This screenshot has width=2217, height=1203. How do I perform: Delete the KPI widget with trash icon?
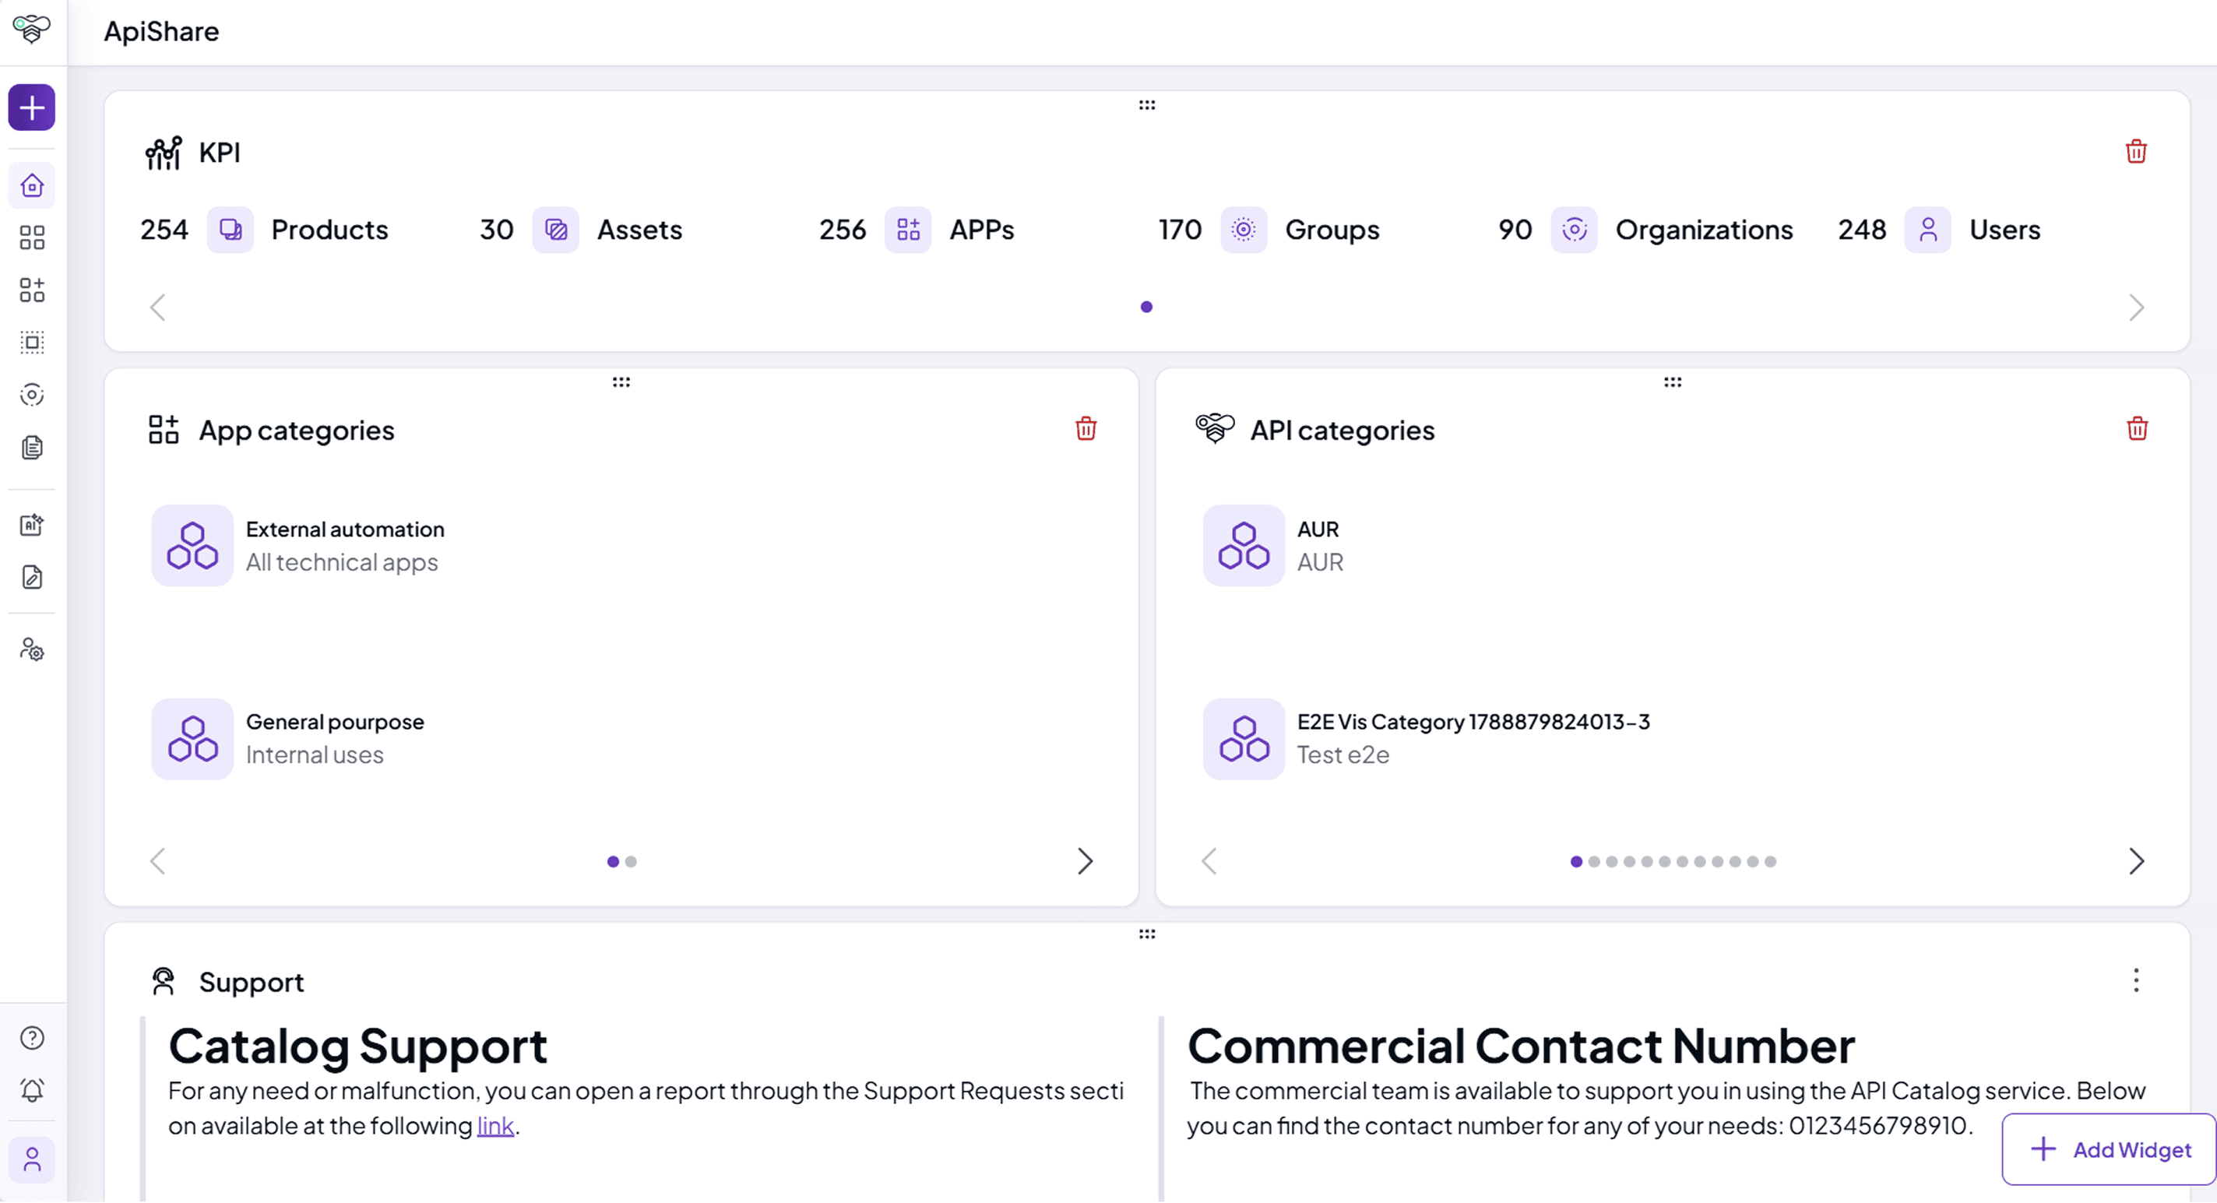[2136, 152]
